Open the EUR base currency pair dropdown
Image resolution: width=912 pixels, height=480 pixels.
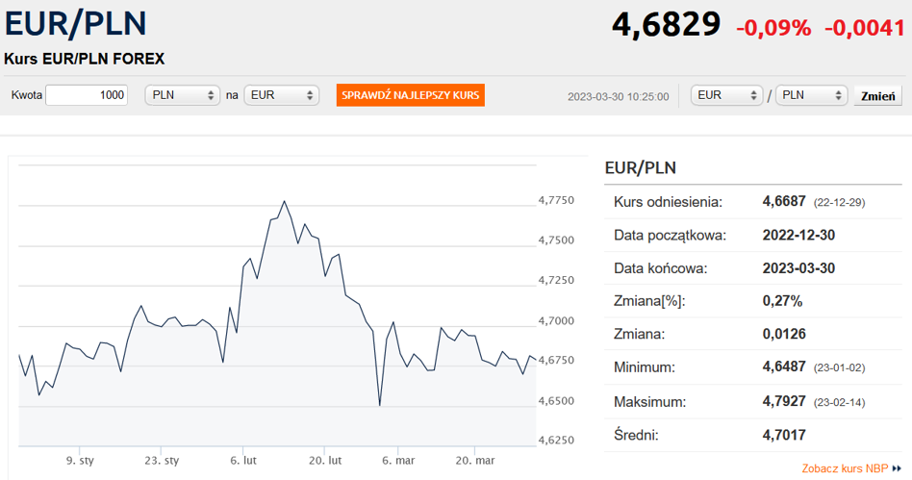click(x=727, y=95)
